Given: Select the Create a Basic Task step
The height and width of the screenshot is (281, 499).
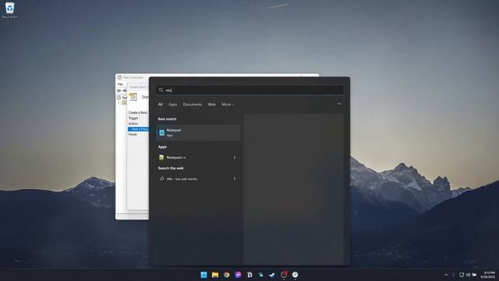Looking at the screenshot, I should (138, 112).
